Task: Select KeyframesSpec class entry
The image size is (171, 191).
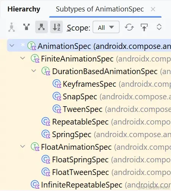Action: (90, 84)
